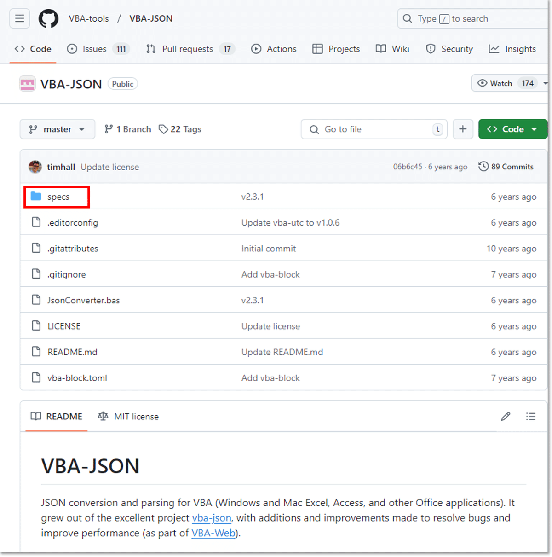Click the 'Public' visibility label

click(x=123, y=84)
